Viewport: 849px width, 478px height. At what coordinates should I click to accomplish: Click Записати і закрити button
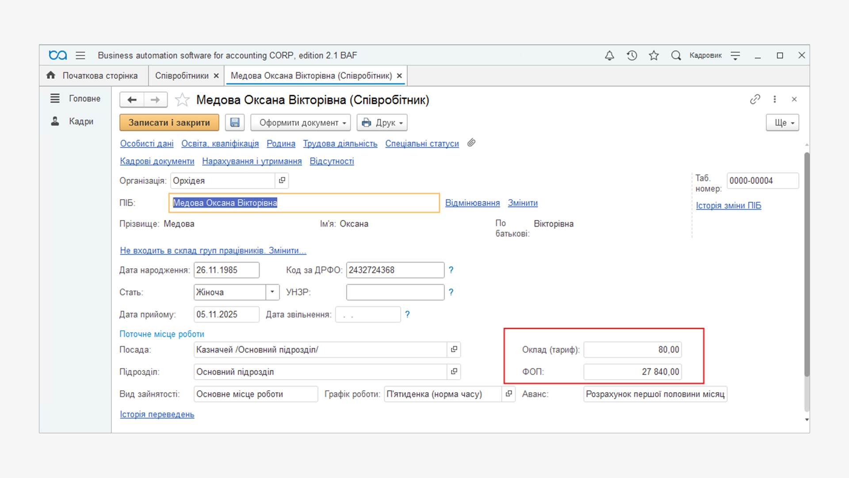(169, 123)
